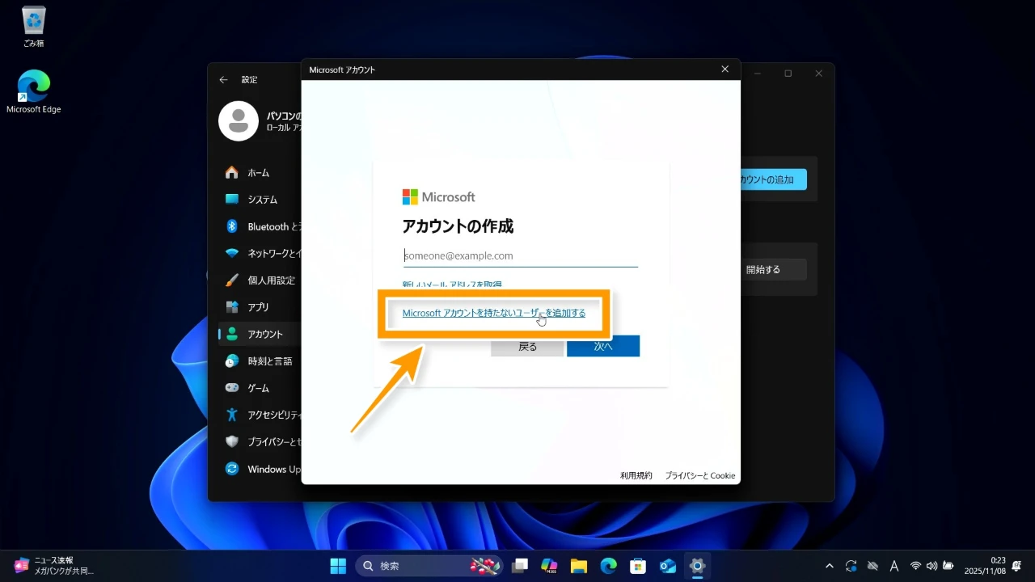The height and width of the screenshot is (582, 1035).
Task: Click the Settings back arrow
Action: 224,80
